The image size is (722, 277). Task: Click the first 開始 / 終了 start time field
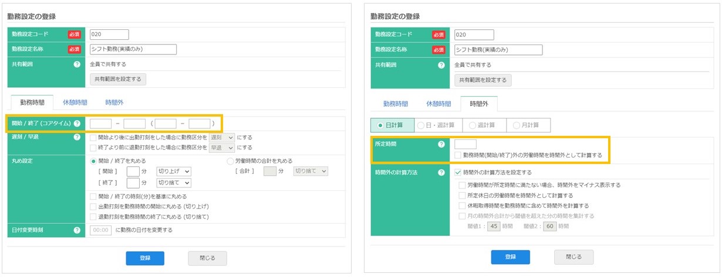(x=101, y=124)
